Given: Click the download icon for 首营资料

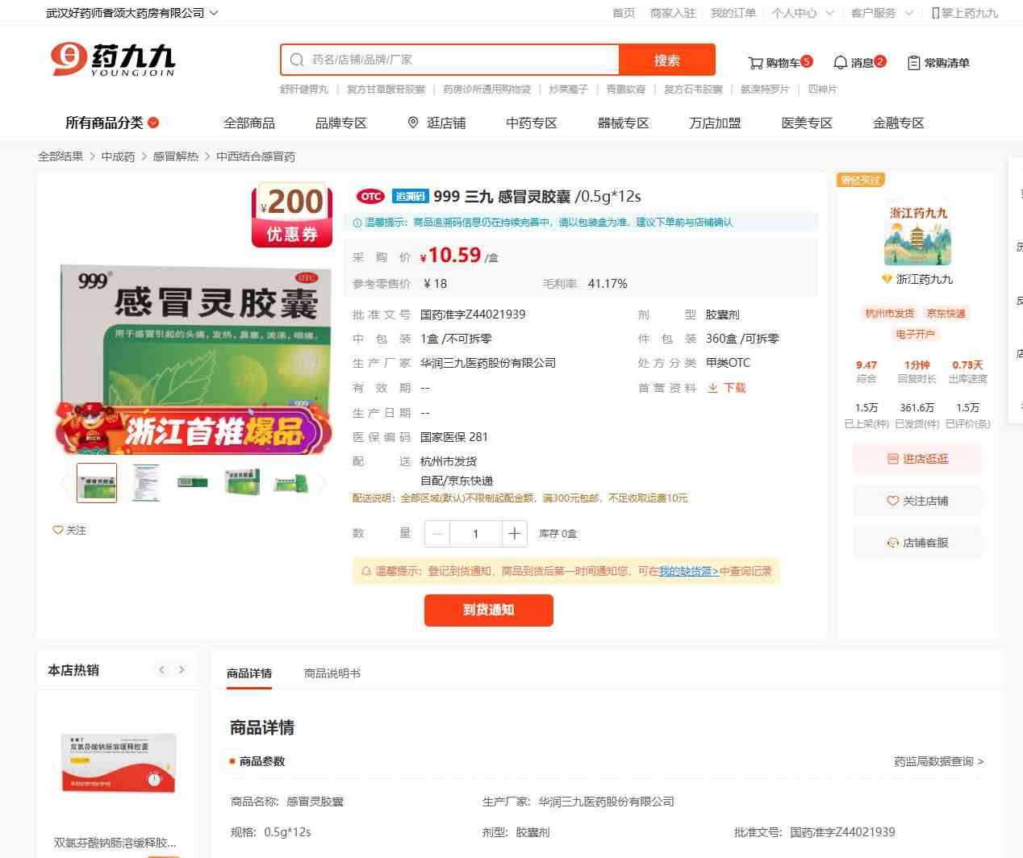Looking at the screenshot, I should point(712,388).
